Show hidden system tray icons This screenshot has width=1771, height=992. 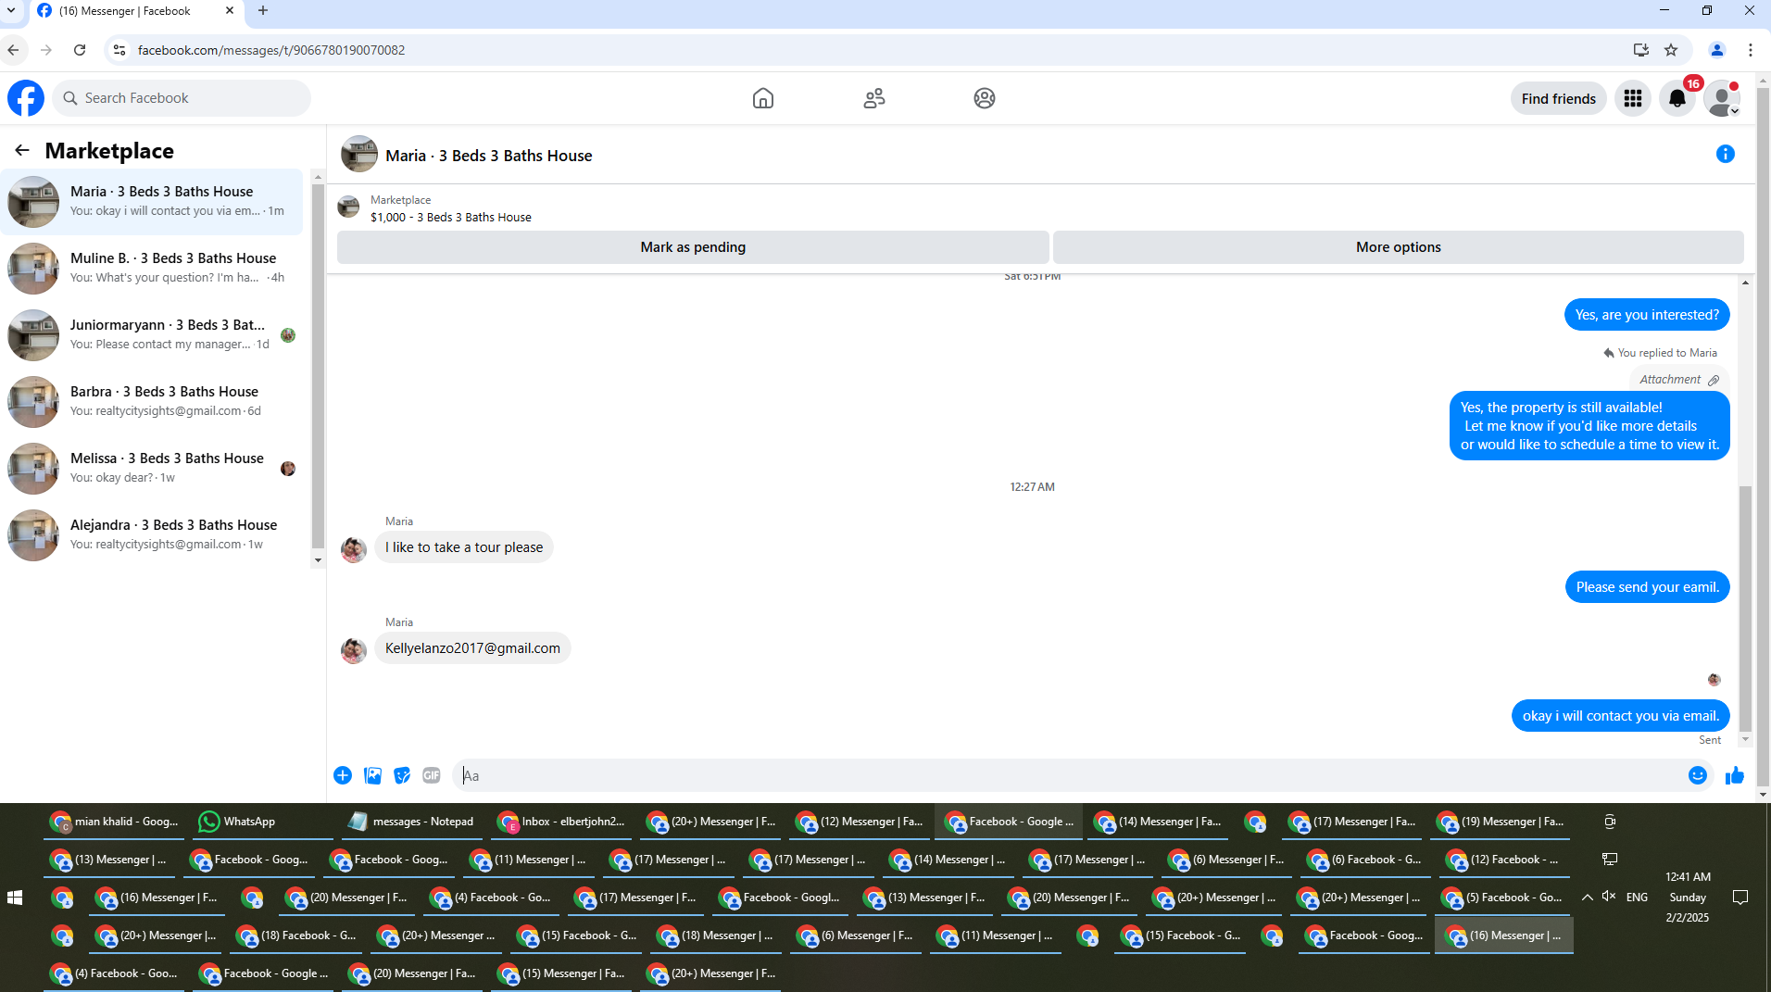pyautogui.click(x=1587, y=897)
